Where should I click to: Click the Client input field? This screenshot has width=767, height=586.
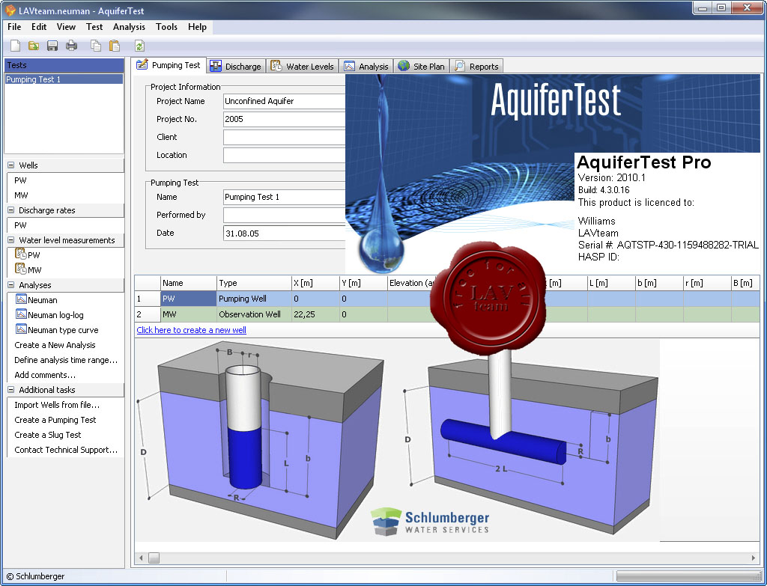click(x=284, y=138)
